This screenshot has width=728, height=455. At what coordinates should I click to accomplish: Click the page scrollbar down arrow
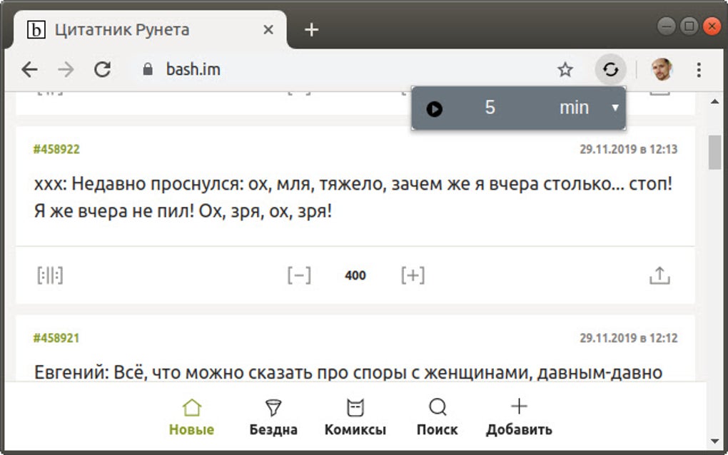715,441
